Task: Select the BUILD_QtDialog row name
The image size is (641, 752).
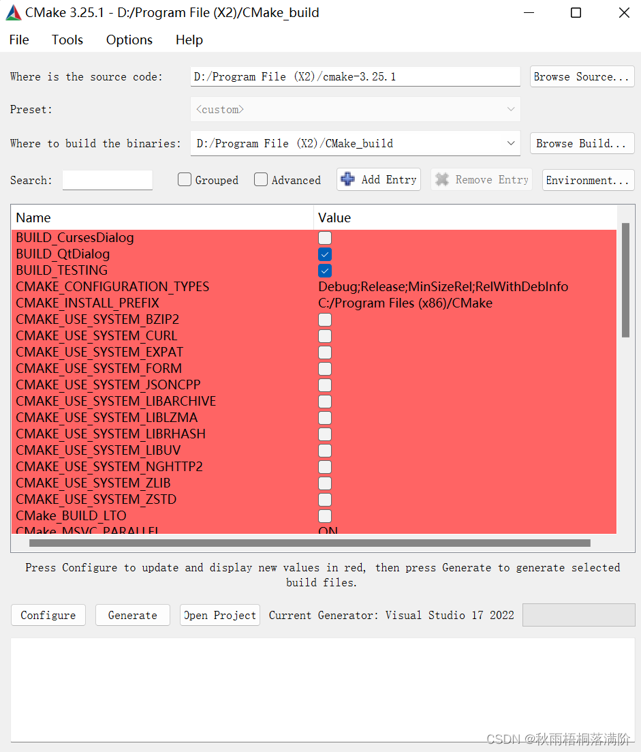Action: [63, 254]
